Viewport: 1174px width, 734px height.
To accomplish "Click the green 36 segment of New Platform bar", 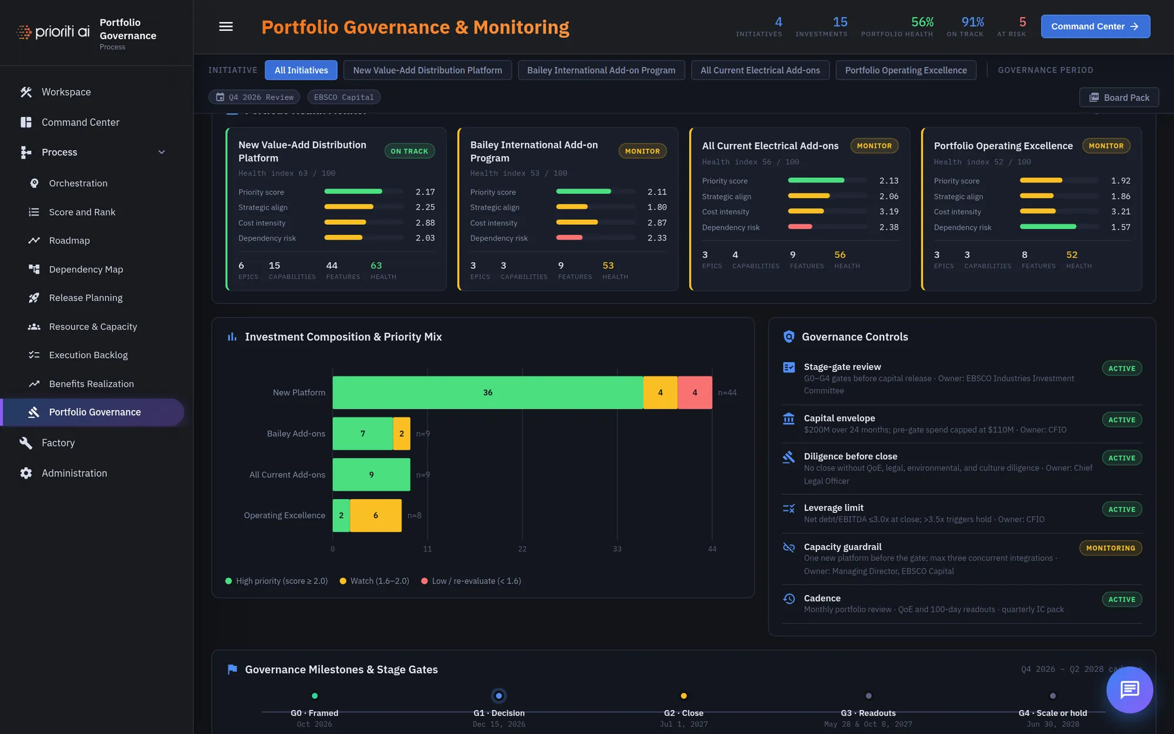I will (488, 392).
